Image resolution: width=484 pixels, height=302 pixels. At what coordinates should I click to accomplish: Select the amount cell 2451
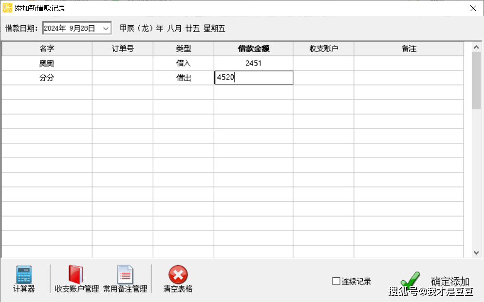253,63
